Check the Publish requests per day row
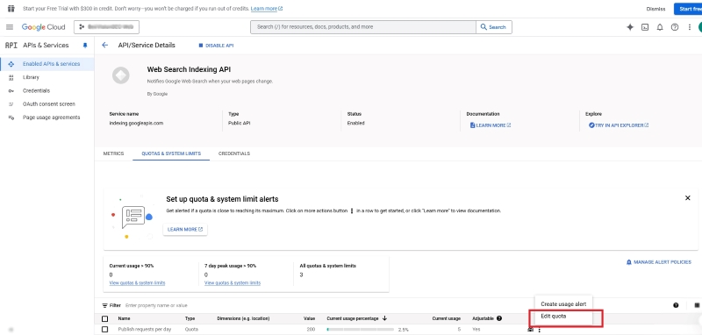The image size is (702, 335). (x=104, y=329)
